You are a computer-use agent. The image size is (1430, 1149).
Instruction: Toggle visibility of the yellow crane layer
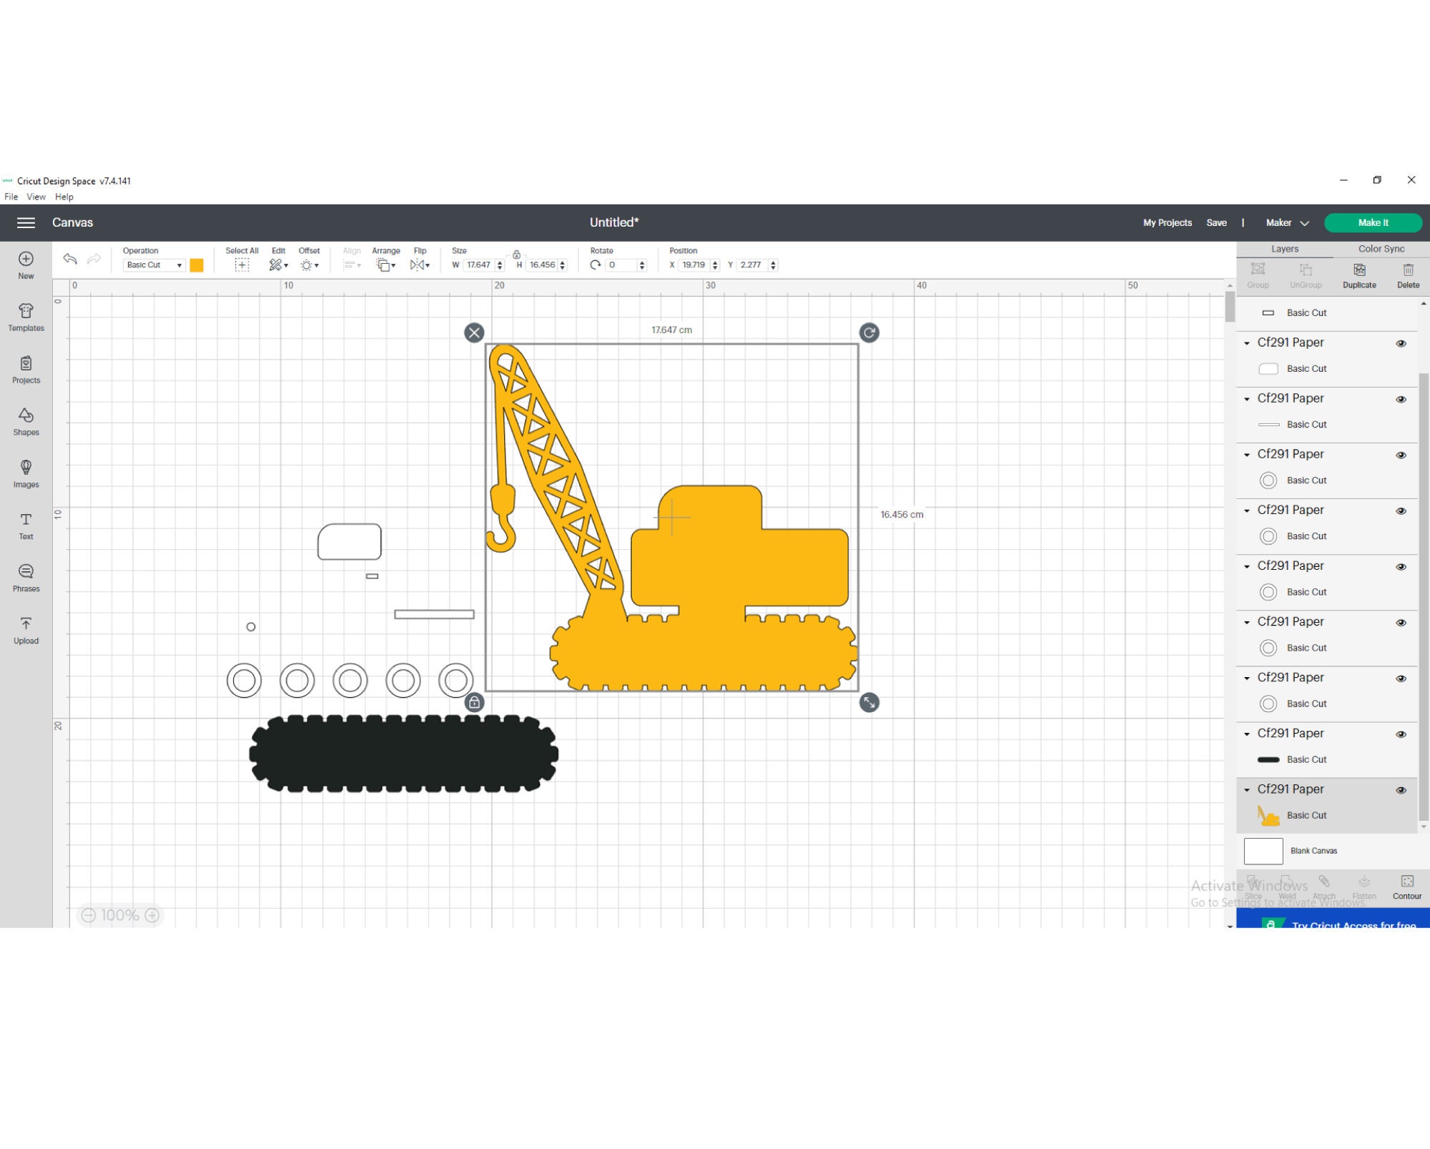[1401, 789]
